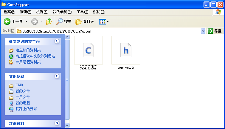Click the My Computer icon
The height and width of the screenshot is (129, 225).
[11, 104]
